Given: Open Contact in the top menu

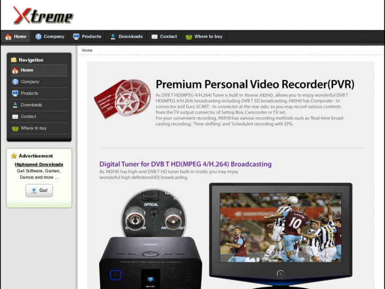Looking at the screenshot, I should coord(164,37).
